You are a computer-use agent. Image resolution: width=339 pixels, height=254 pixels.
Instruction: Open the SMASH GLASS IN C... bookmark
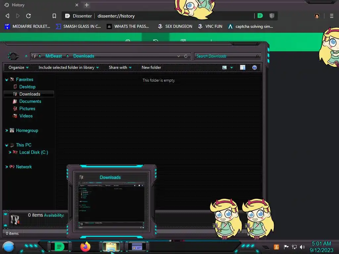78,26
